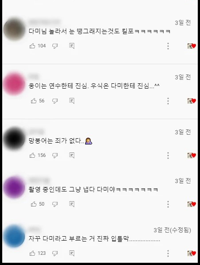
Task: Dislike the comment starting with 다미님 놀라서
Action: (x=55, y=46)
